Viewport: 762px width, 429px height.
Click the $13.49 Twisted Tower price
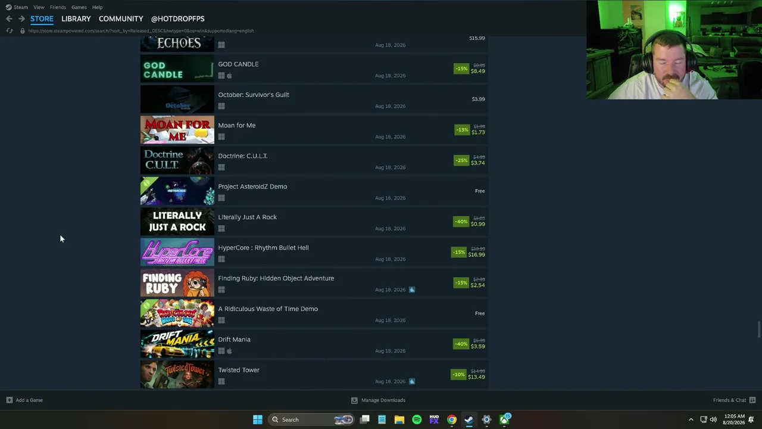[476, 377]
